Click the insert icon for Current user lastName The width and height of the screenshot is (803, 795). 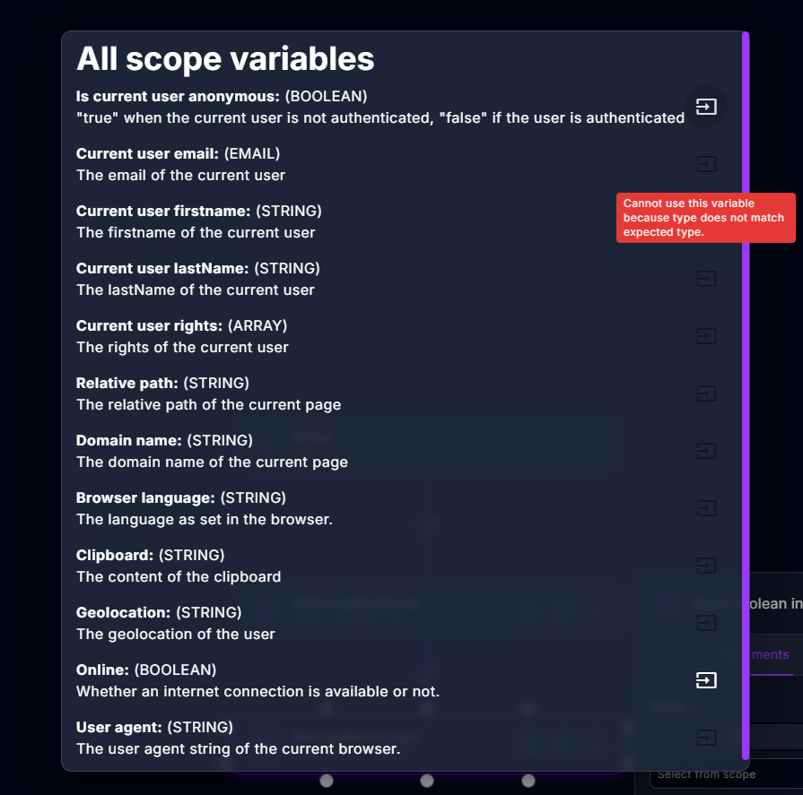click(x=706, y=279)
